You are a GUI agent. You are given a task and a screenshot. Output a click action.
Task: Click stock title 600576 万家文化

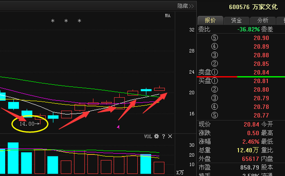[x=253, y=7]
